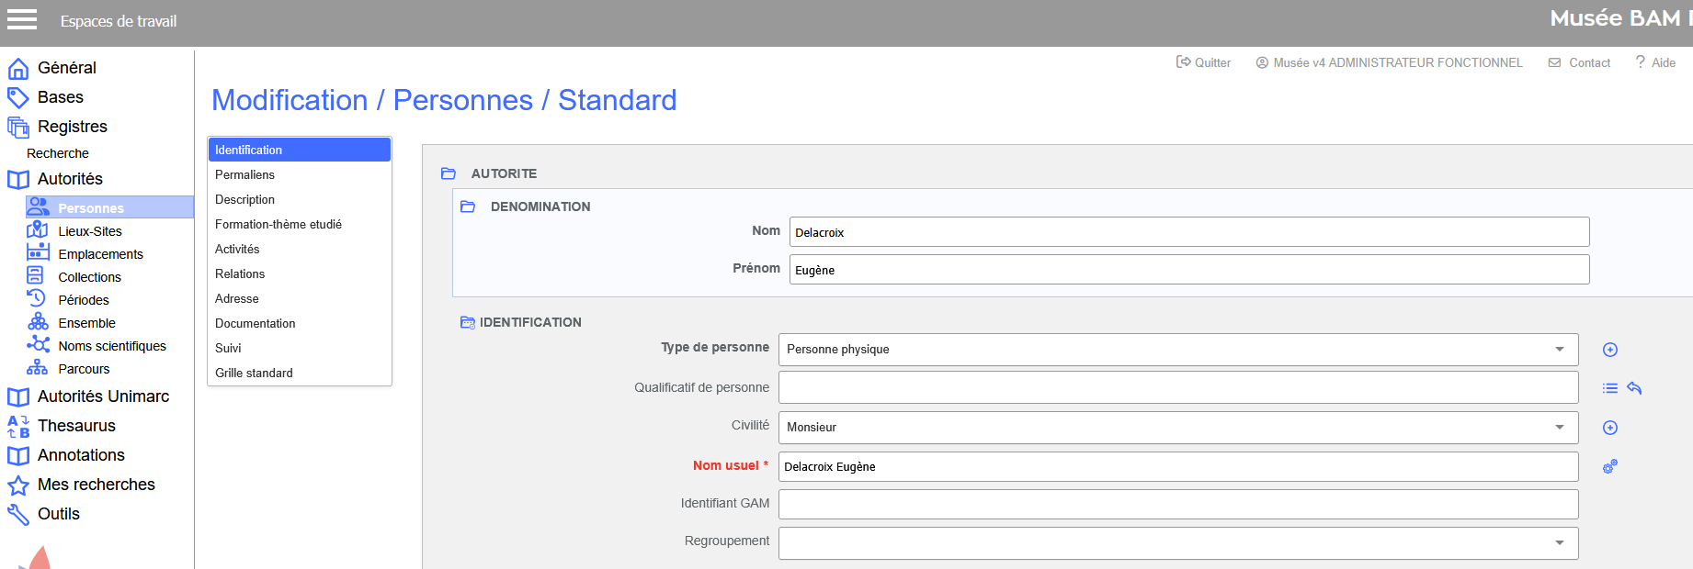Image resolution: width=1693 pixels, height=569 pixels.
Task: Click the list icon beside Qualificatif de personne
Action: [x=1609, y=388]
